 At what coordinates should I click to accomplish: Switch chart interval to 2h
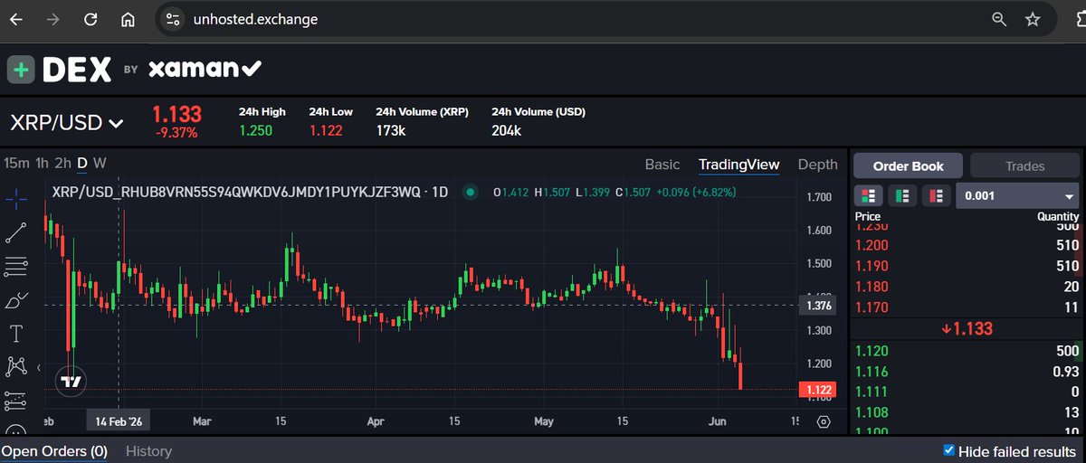coord(62,163)
